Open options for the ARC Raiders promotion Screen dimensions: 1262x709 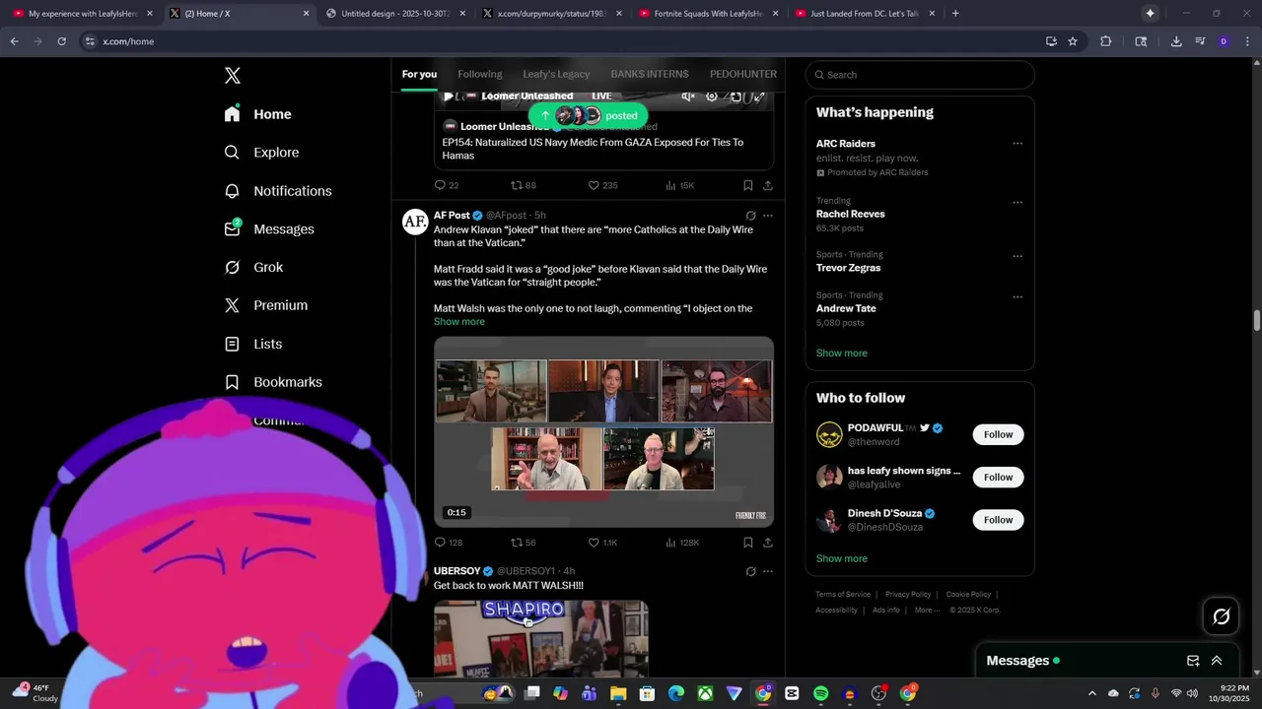1017,144
